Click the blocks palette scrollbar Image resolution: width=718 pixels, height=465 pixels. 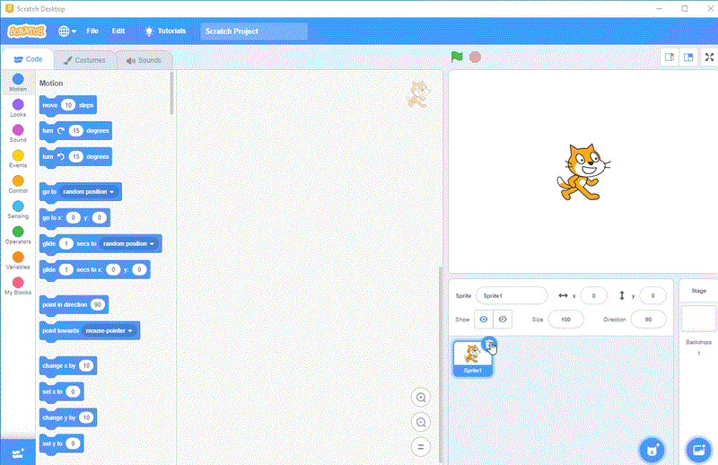click(x=171, y=93)
